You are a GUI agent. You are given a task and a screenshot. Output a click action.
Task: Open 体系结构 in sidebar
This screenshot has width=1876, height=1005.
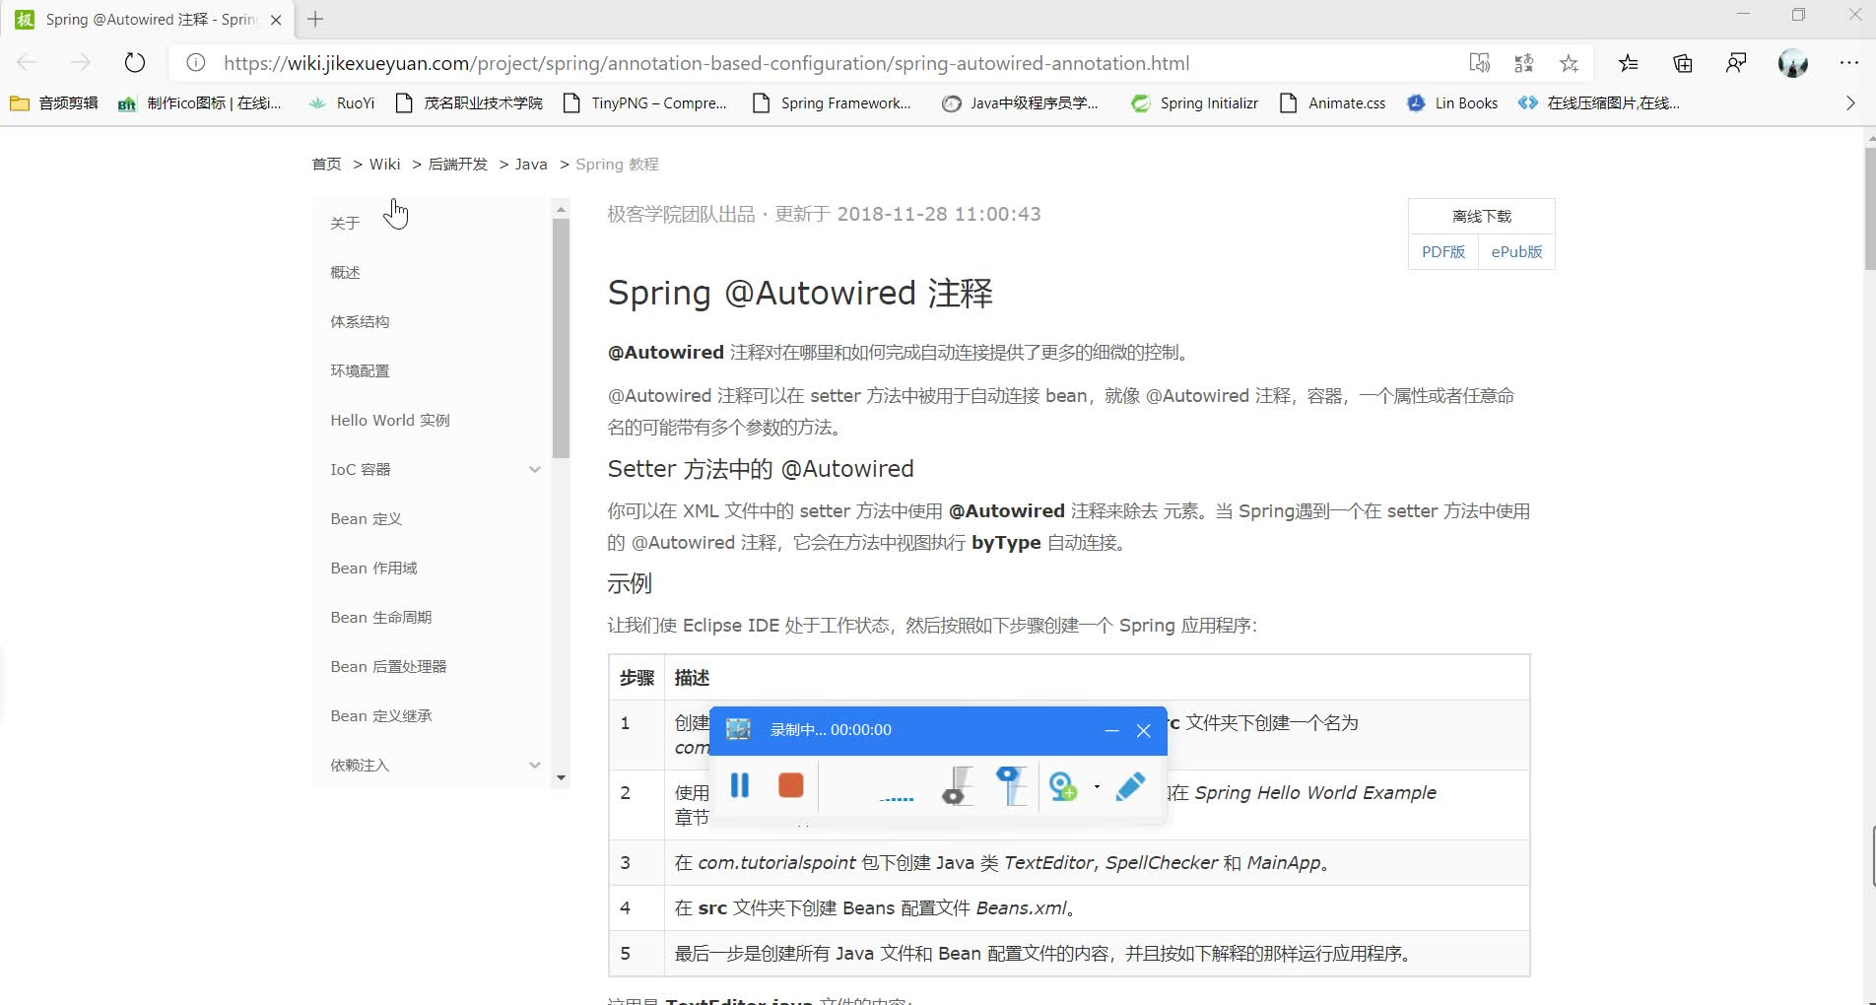(360, 322)
